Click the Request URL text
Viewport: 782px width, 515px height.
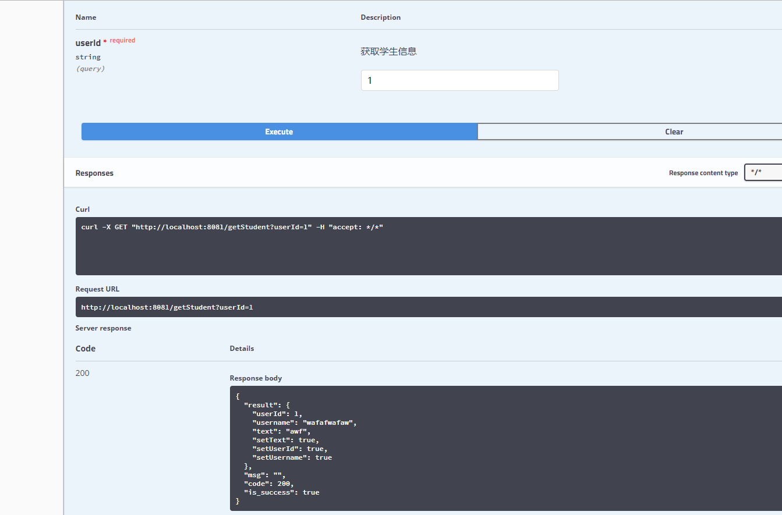[x=167, y=307]
